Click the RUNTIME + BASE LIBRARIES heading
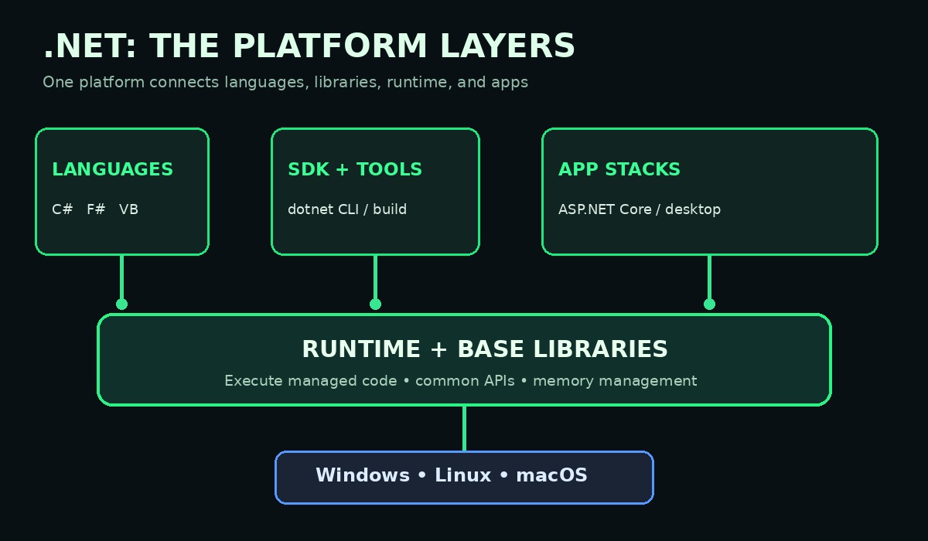Image resolution: width=928 pixels, height=541 pixels. (x=485, y=349)
